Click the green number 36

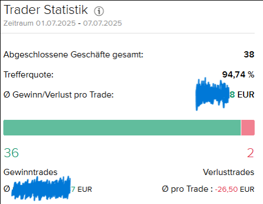click(11, 153)
